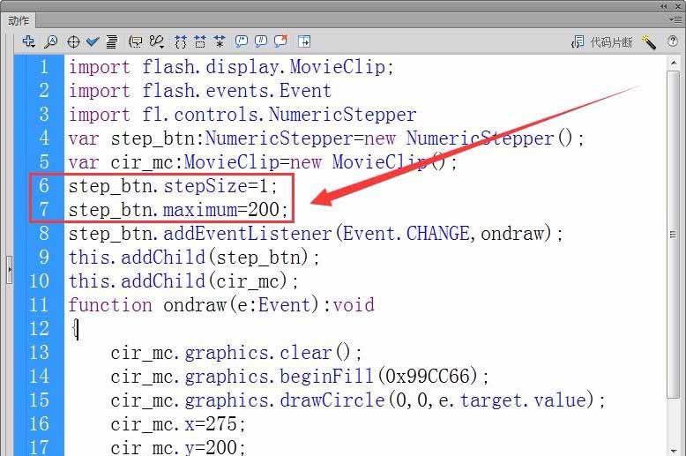
Task: Apply block comment icon
Action: point(241,41)
